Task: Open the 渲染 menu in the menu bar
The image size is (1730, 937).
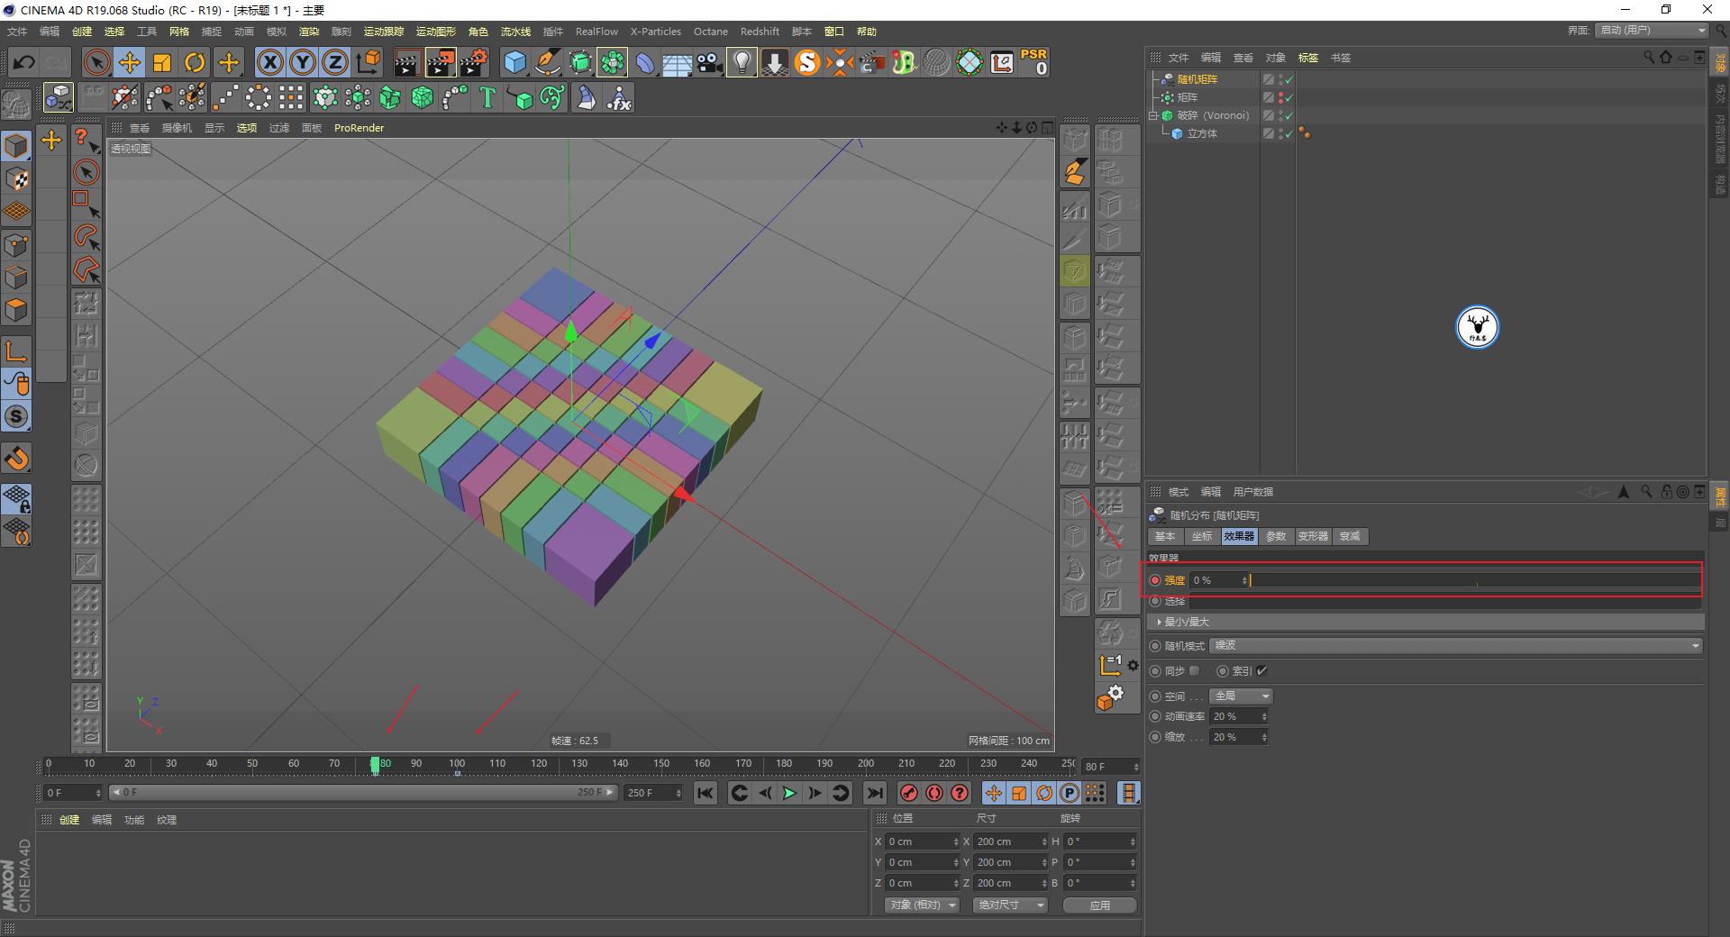Action: pos(308,31)
